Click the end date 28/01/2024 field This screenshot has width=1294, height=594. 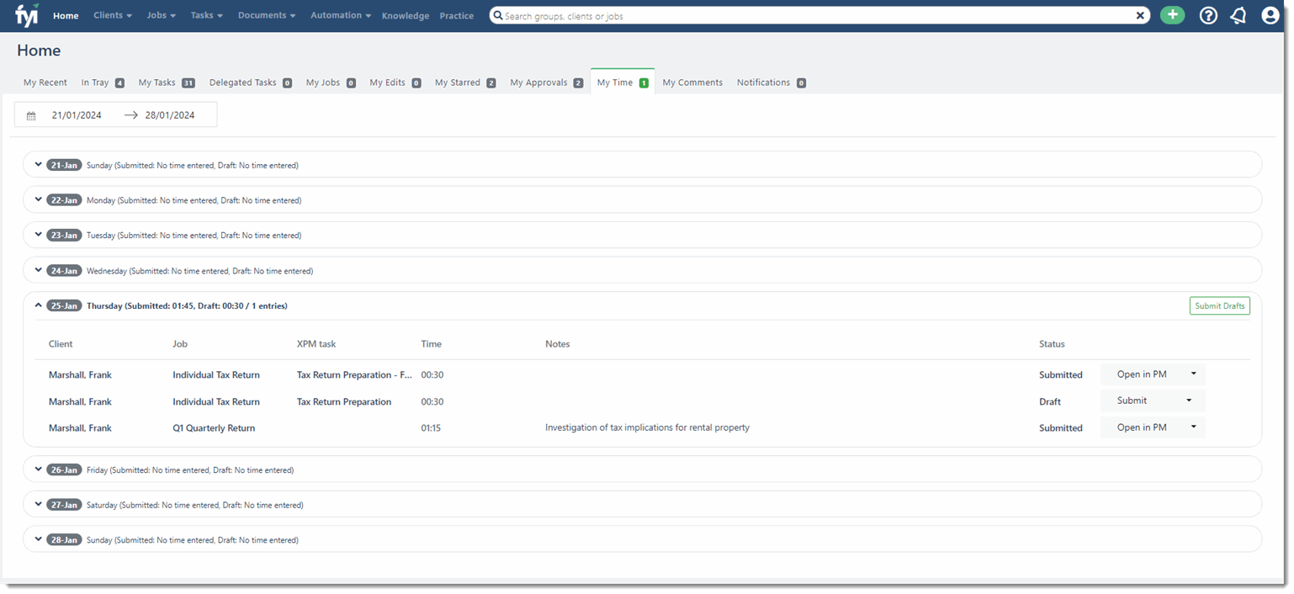pos(170,115)
